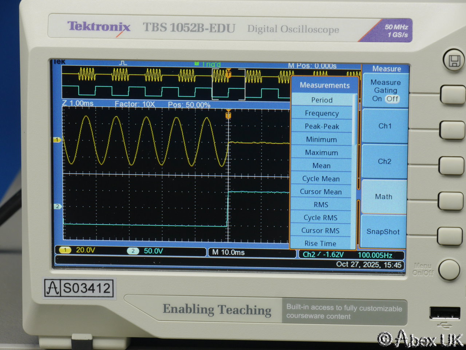The width and height of the screenshot is (466, 350).
Task: Choose the Math measurement source
Action: [384, 197]
